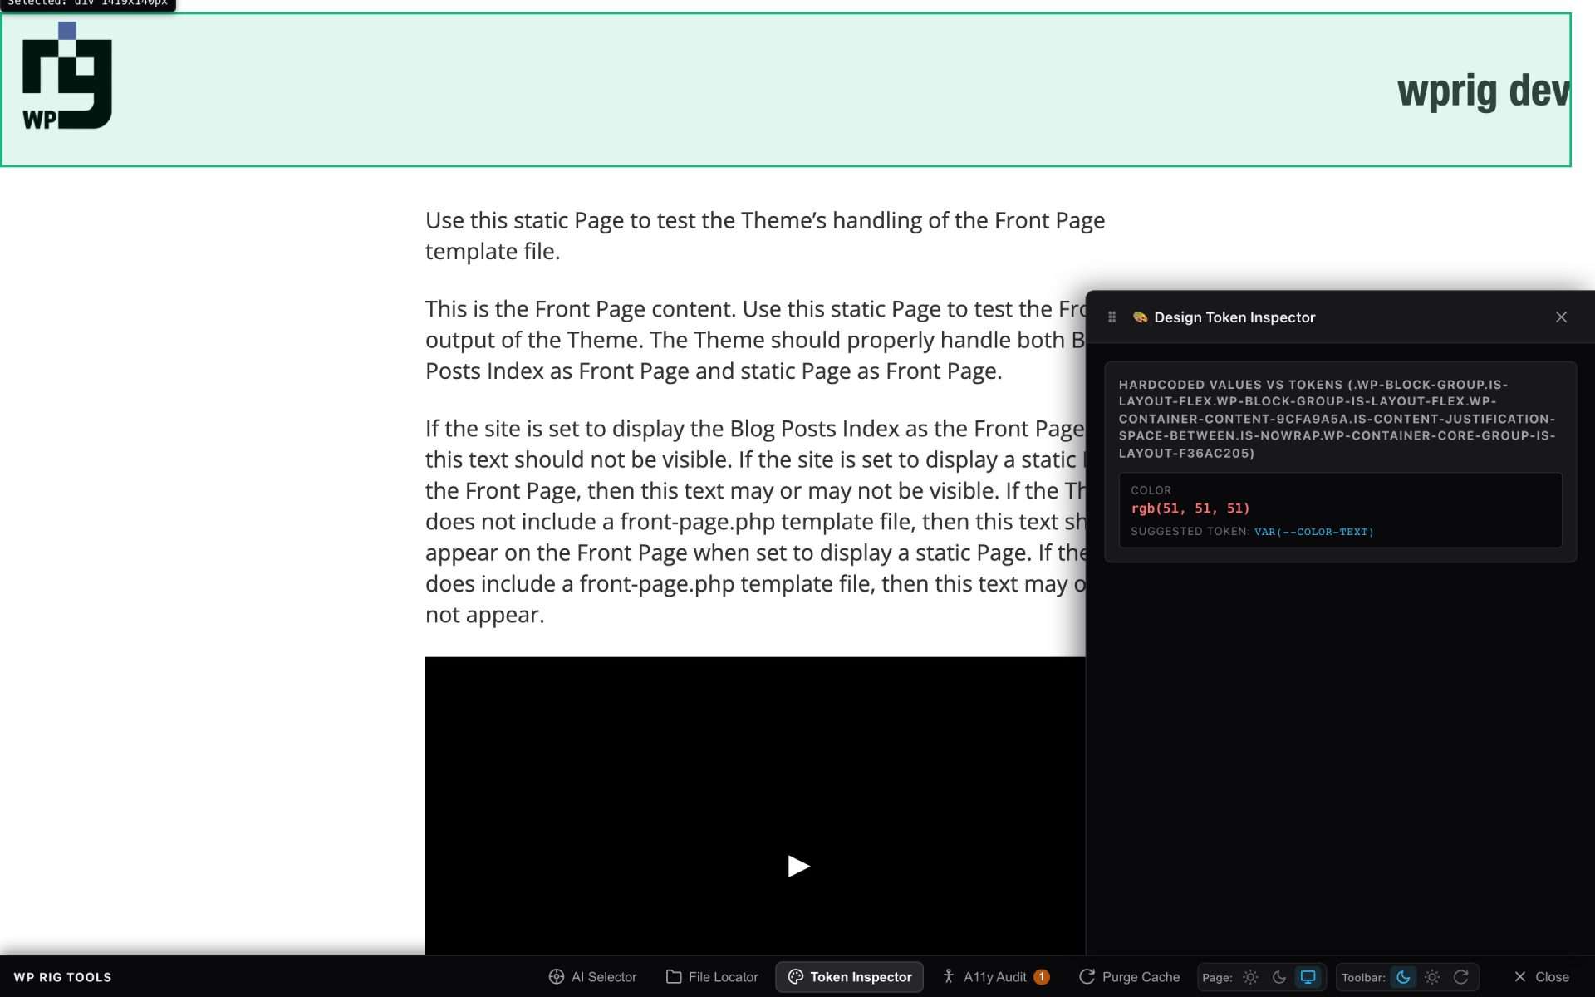Viewport: 1595px width, 997px height.
Task: Click the Design Token Inspector title
Action: click(x=1234, y=317)
